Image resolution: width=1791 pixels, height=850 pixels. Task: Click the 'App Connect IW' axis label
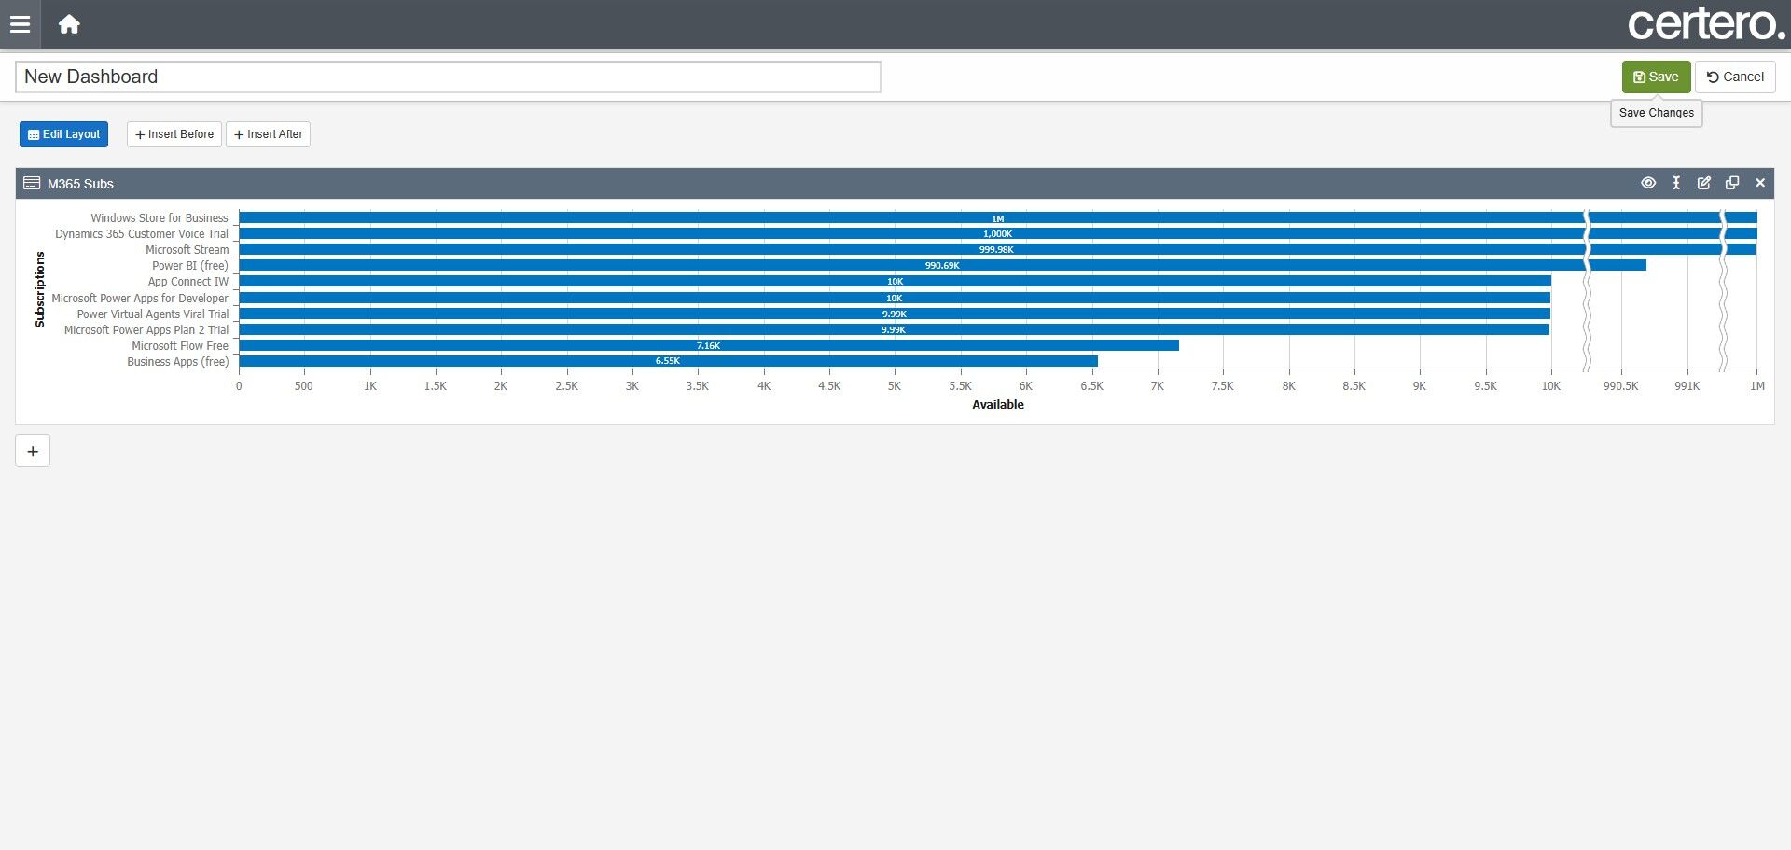point(187,282)
